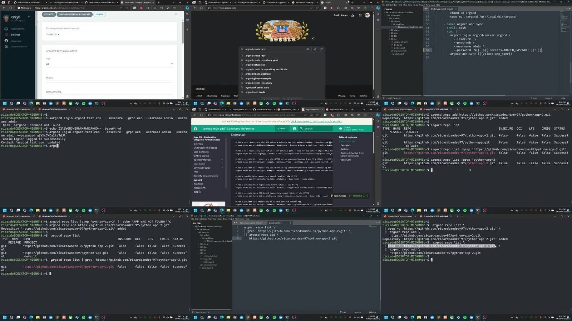Open the VIA HTTPS connection method dropdown
Image resolution: width=572 pixels, height=321 pixels.
tap(53, 34)
